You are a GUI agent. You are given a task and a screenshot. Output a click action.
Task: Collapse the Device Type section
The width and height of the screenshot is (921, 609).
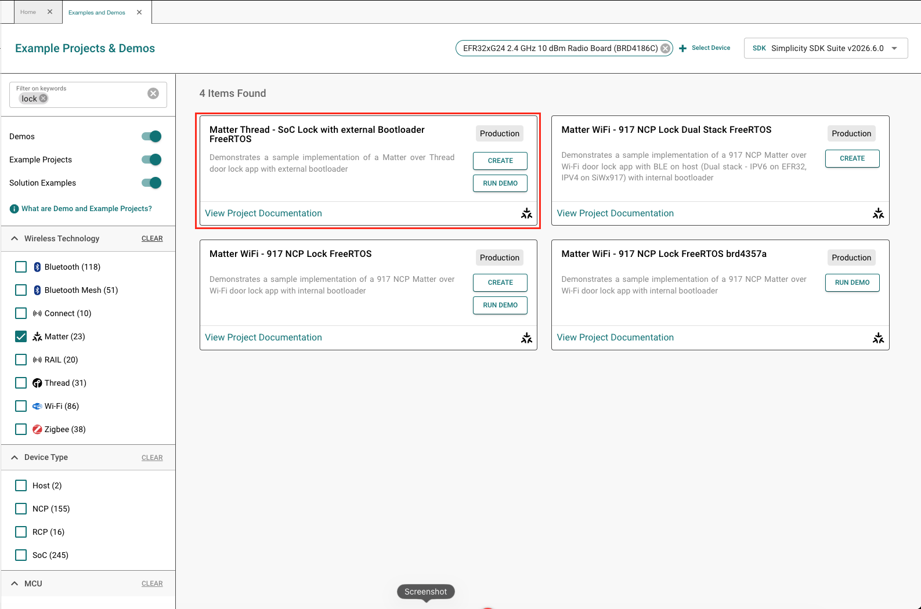15,458
